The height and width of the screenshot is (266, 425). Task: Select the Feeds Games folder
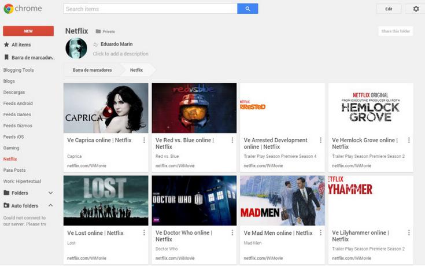[x=17, y=114]
